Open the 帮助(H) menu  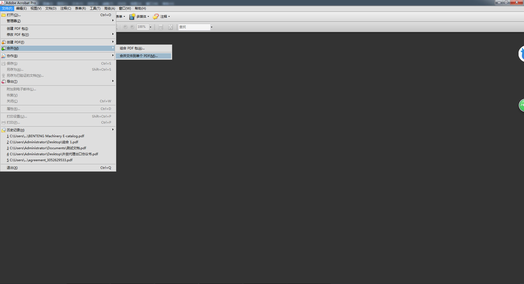coord(140,8)
